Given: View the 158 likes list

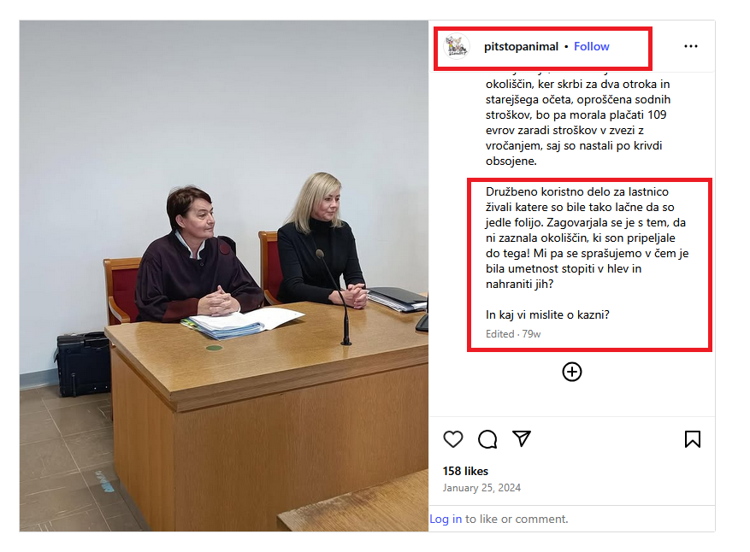Looking at the screenshot, I should (x=465, y=471).
